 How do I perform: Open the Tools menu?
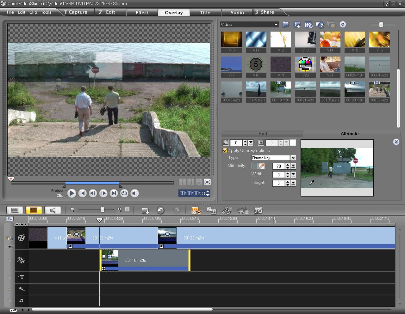46,12
